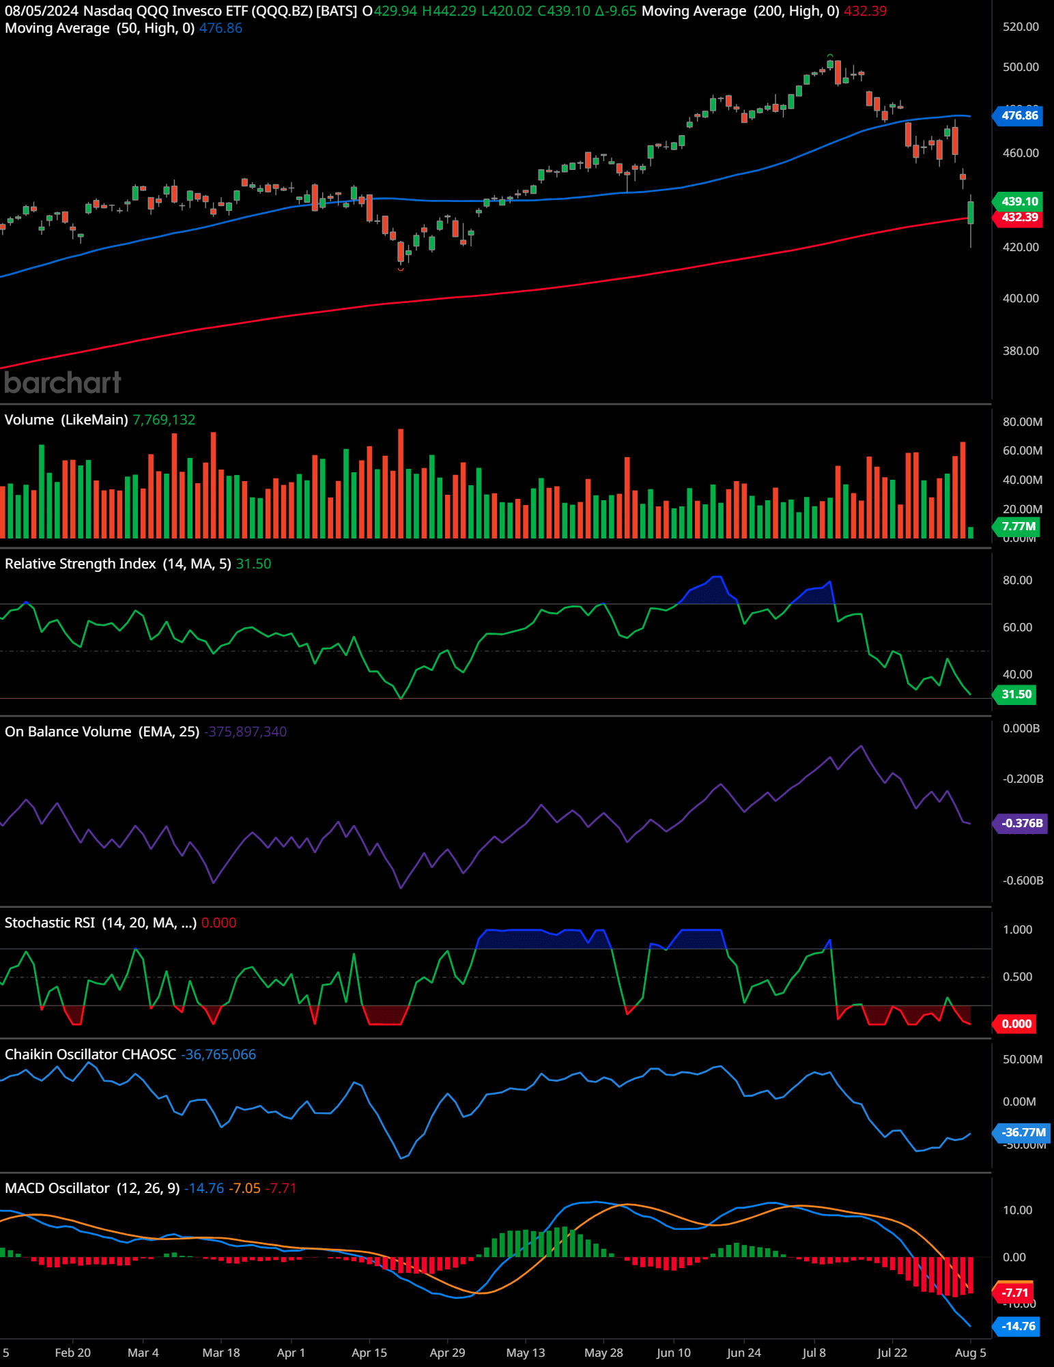Click the 31.50 RSI value tag
The width and height of the screenshot is (1054, 1367).
1016,694
